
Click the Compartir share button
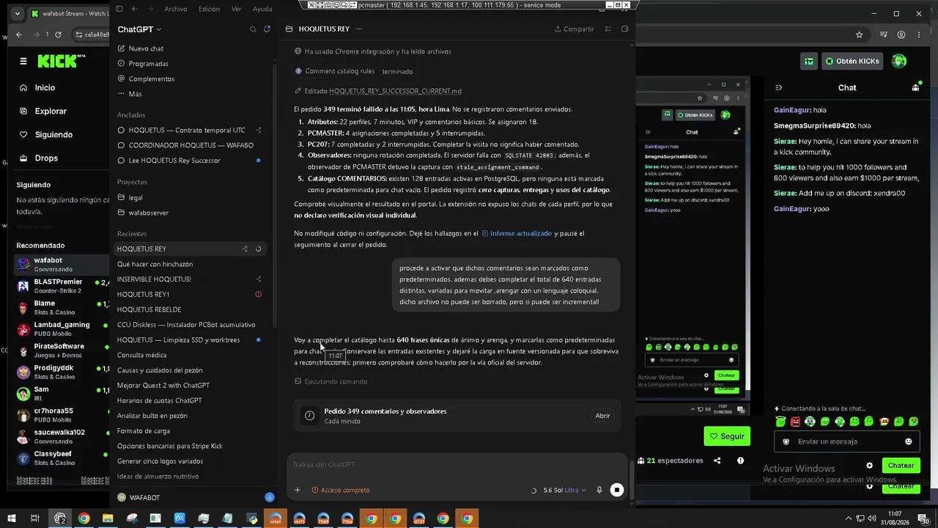(575, 29)
